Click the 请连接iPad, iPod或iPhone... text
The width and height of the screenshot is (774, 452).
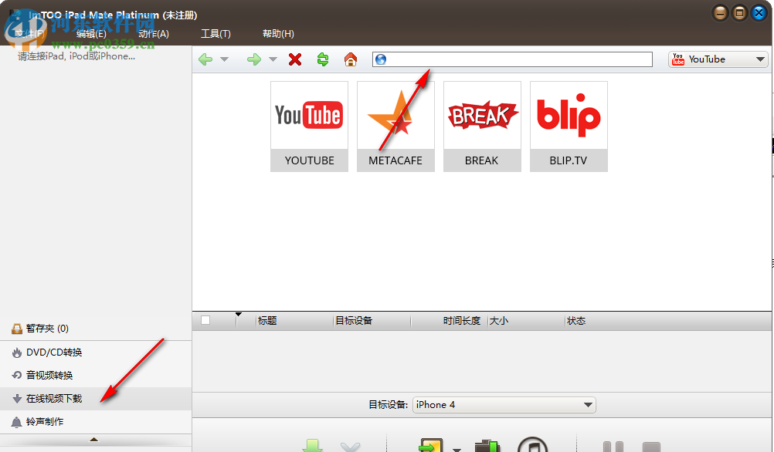(x=76, y=56)
